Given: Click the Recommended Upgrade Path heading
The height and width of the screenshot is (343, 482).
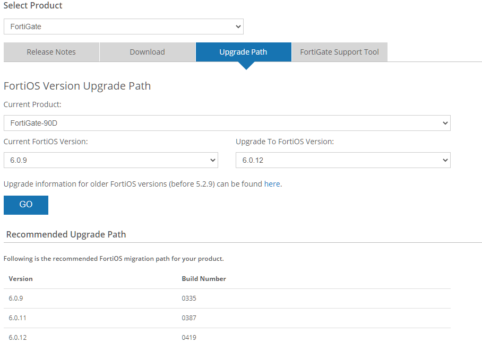Looking at the screenshot, I should tap(66, 235).
